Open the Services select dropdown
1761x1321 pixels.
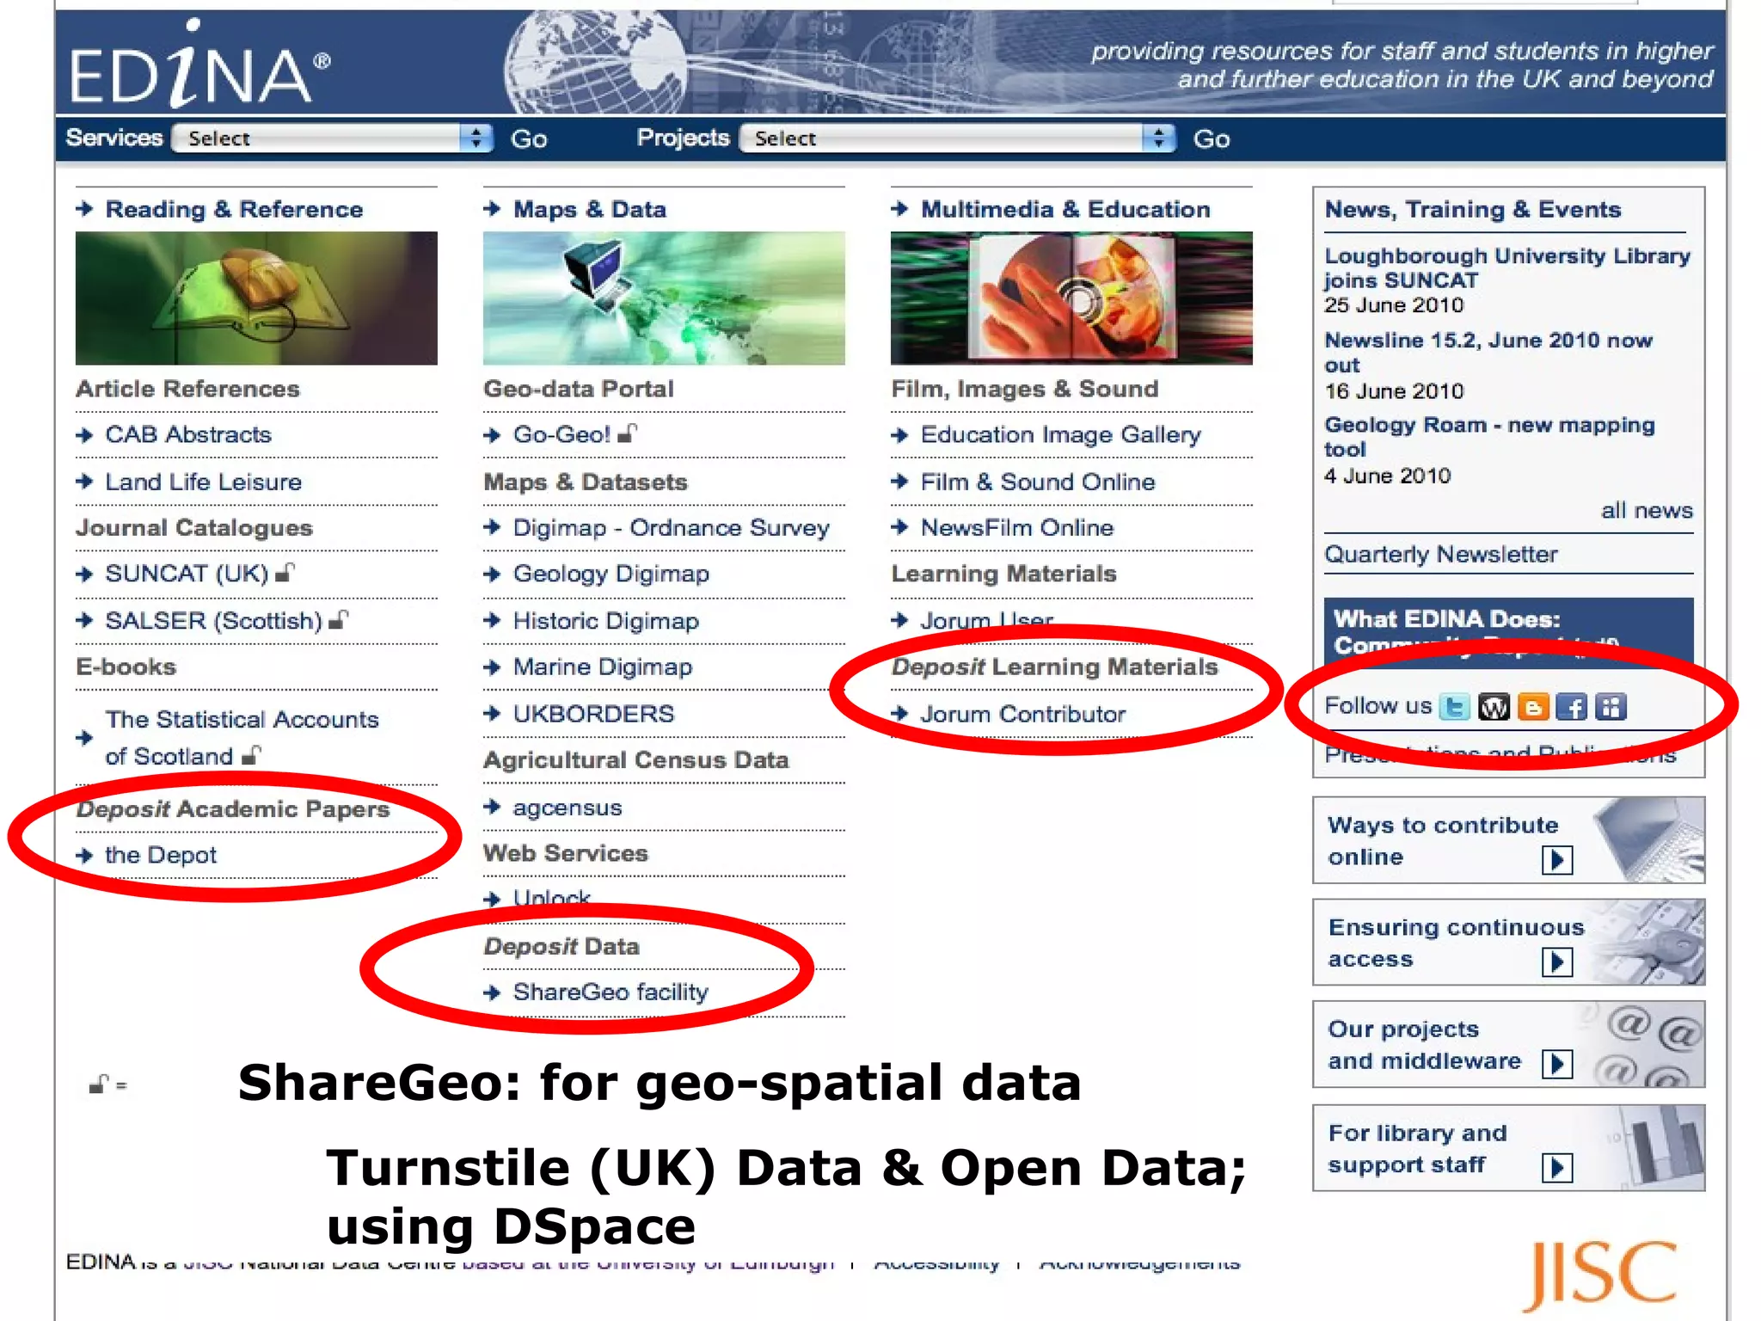332,138
